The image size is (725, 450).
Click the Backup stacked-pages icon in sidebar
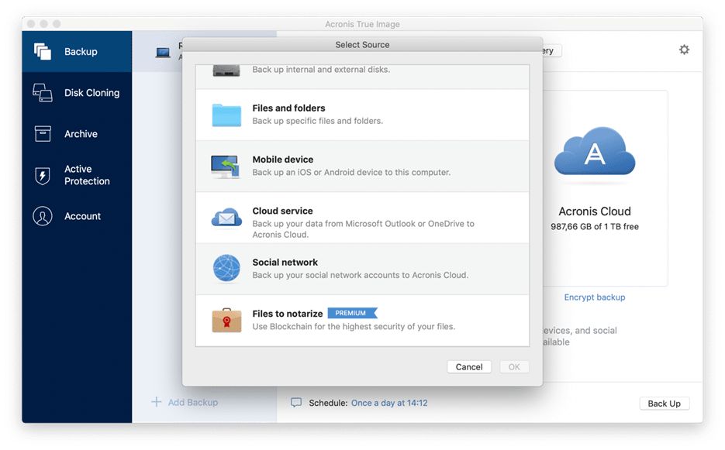click(x=43, y=51)
